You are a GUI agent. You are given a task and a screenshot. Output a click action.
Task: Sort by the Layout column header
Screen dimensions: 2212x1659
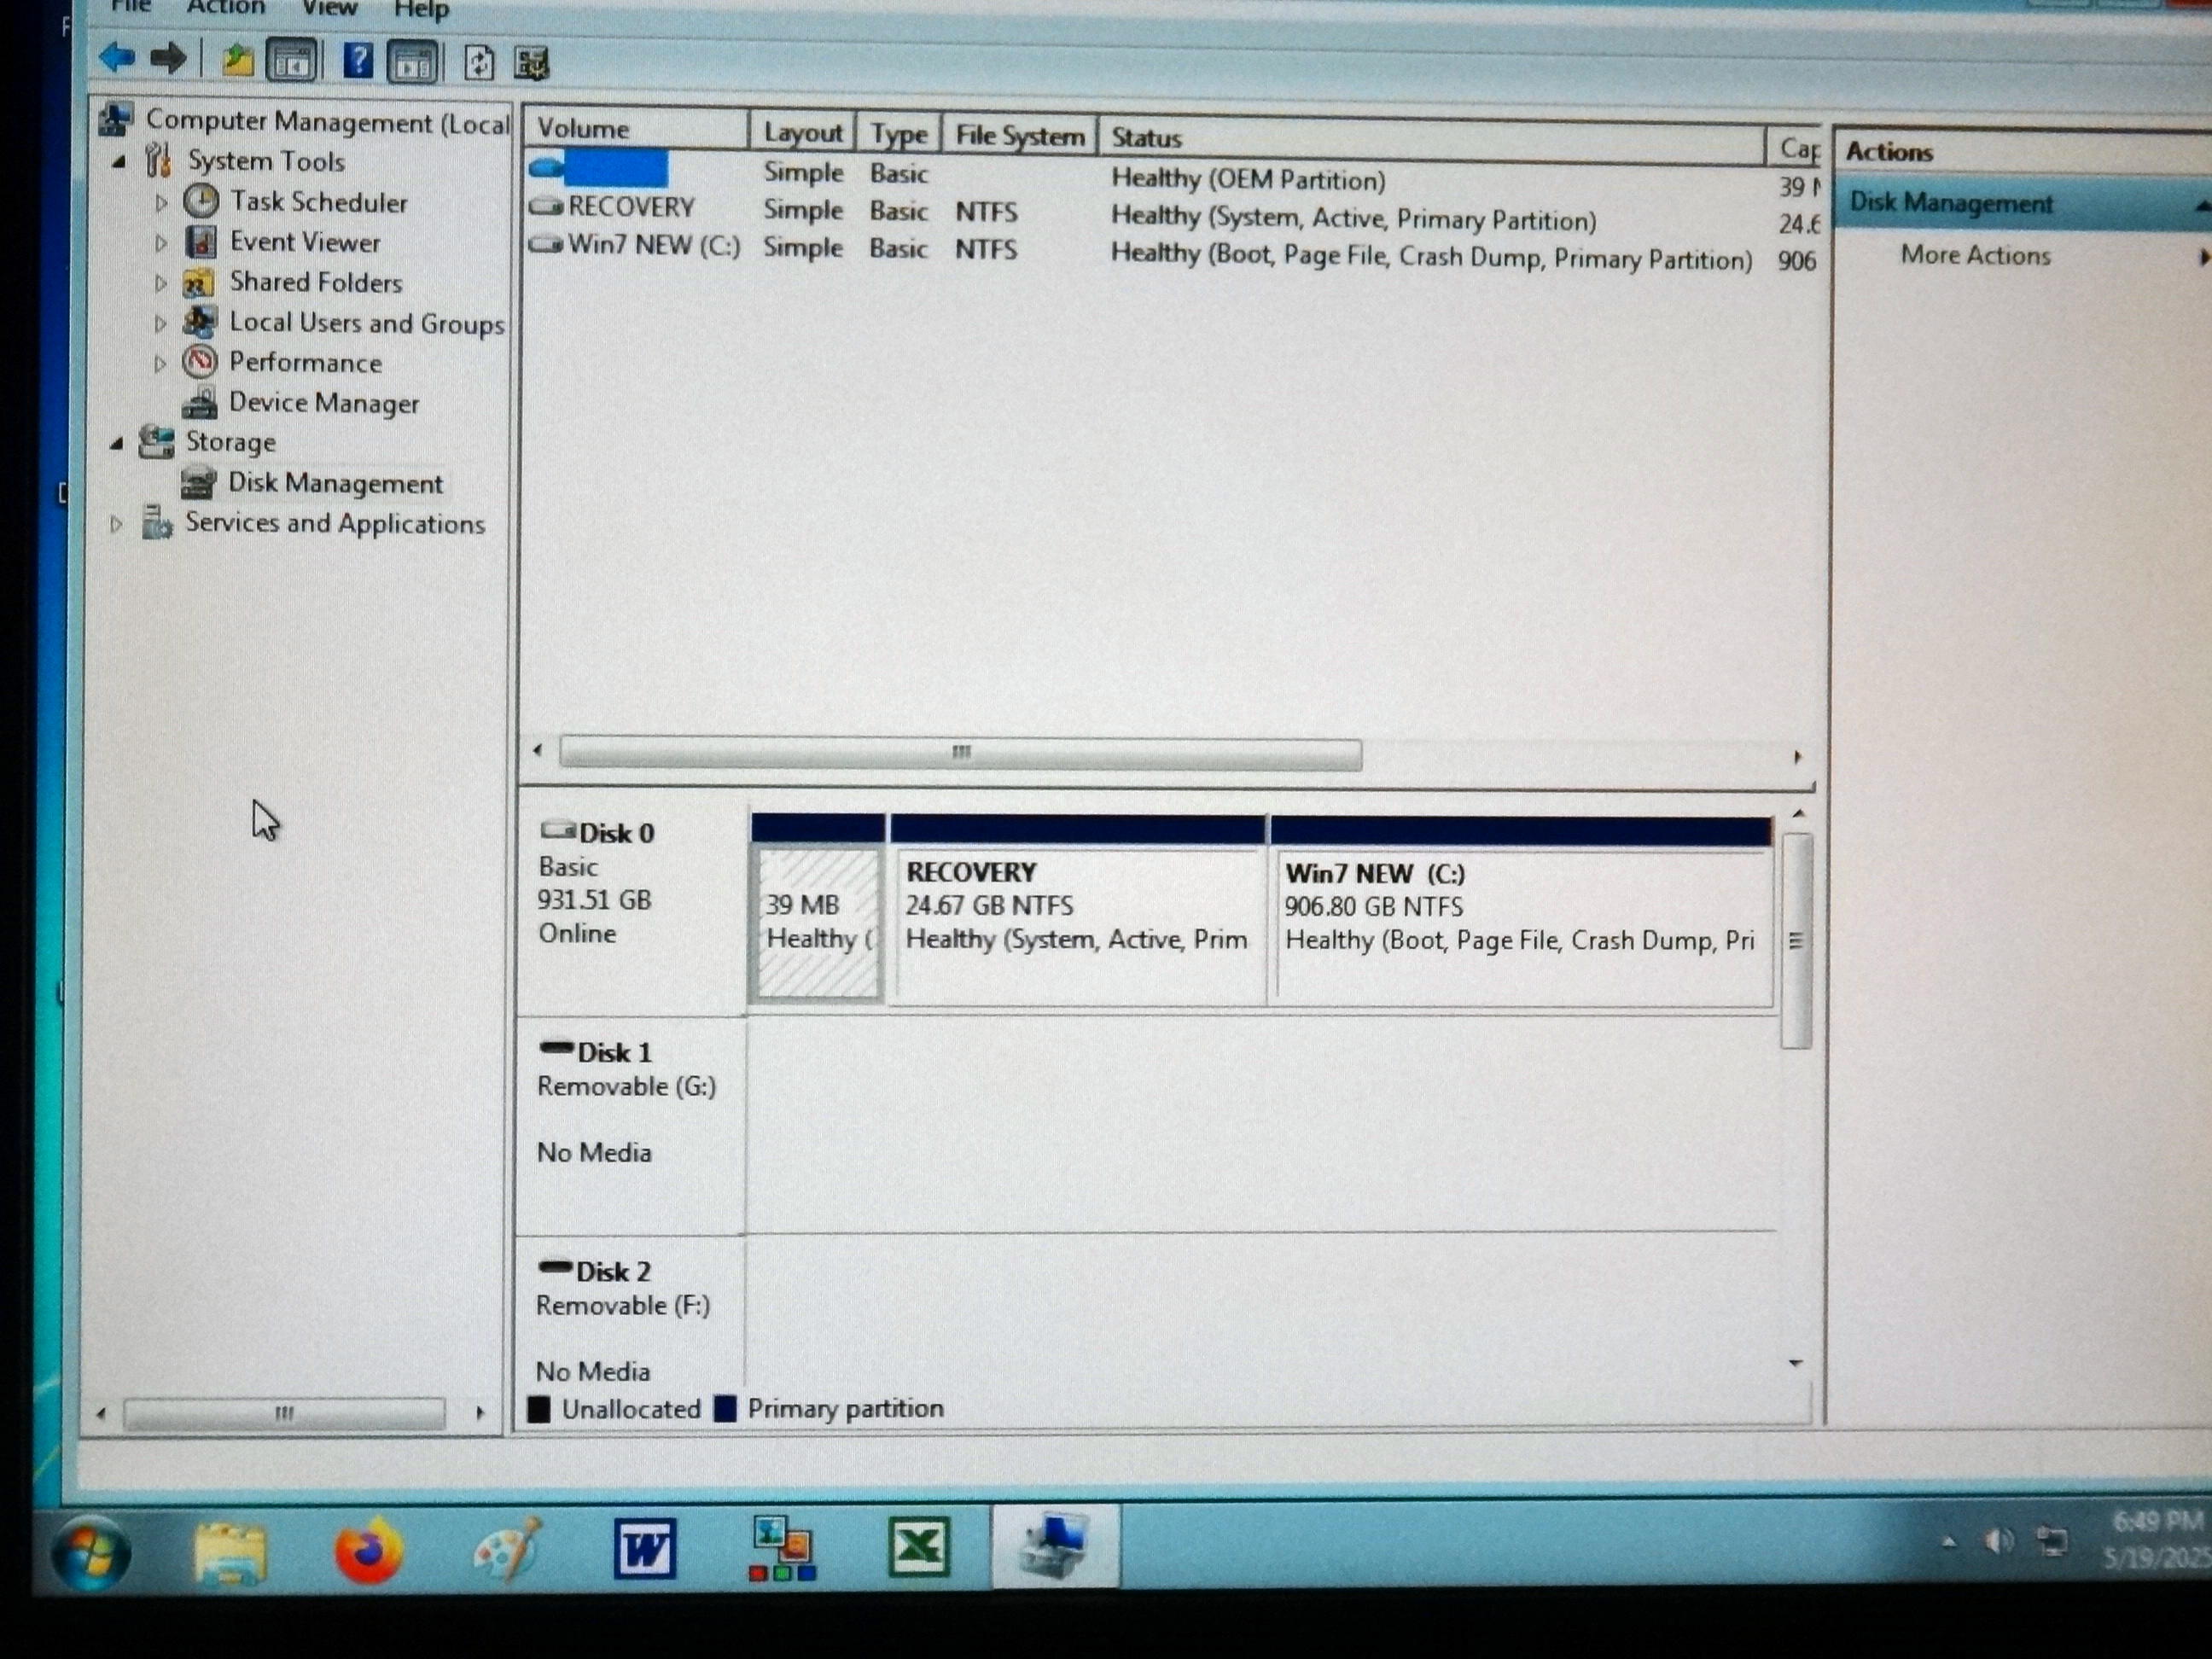(803, 132)
